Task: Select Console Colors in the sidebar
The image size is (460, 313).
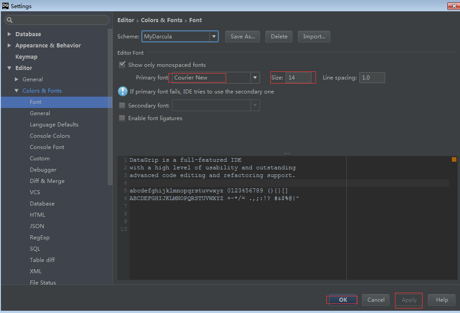Action: click(x=50, y=135)
